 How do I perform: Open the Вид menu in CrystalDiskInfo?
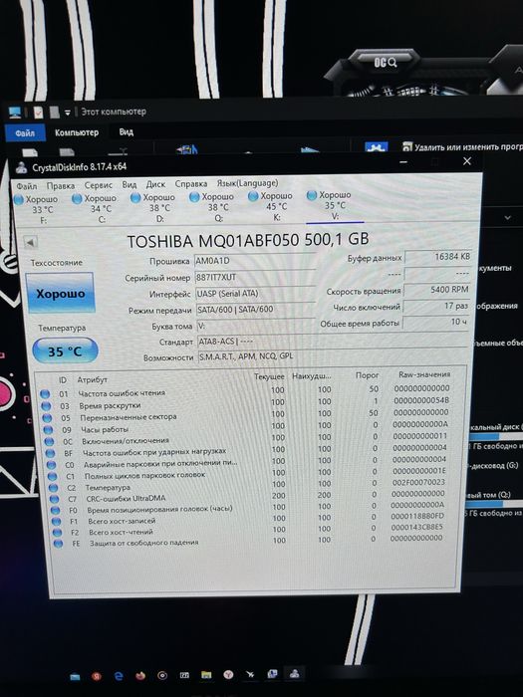(x=130, y=184)
